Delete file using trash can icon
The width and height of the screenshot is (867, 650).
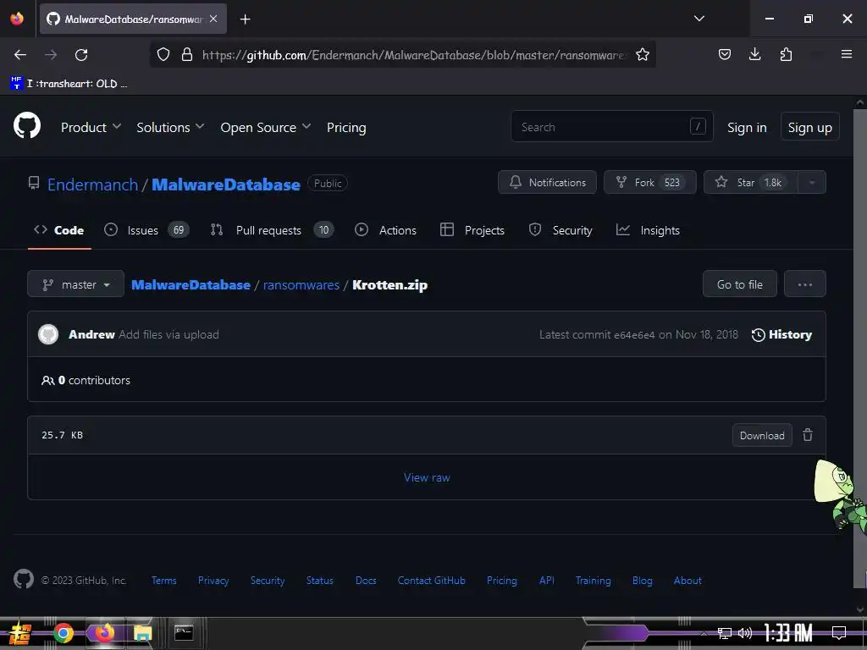pos(807,435)
